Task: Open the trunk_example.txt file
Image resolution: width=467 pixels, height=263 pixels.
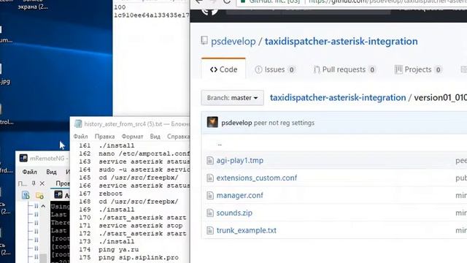Action: (247, 231)
